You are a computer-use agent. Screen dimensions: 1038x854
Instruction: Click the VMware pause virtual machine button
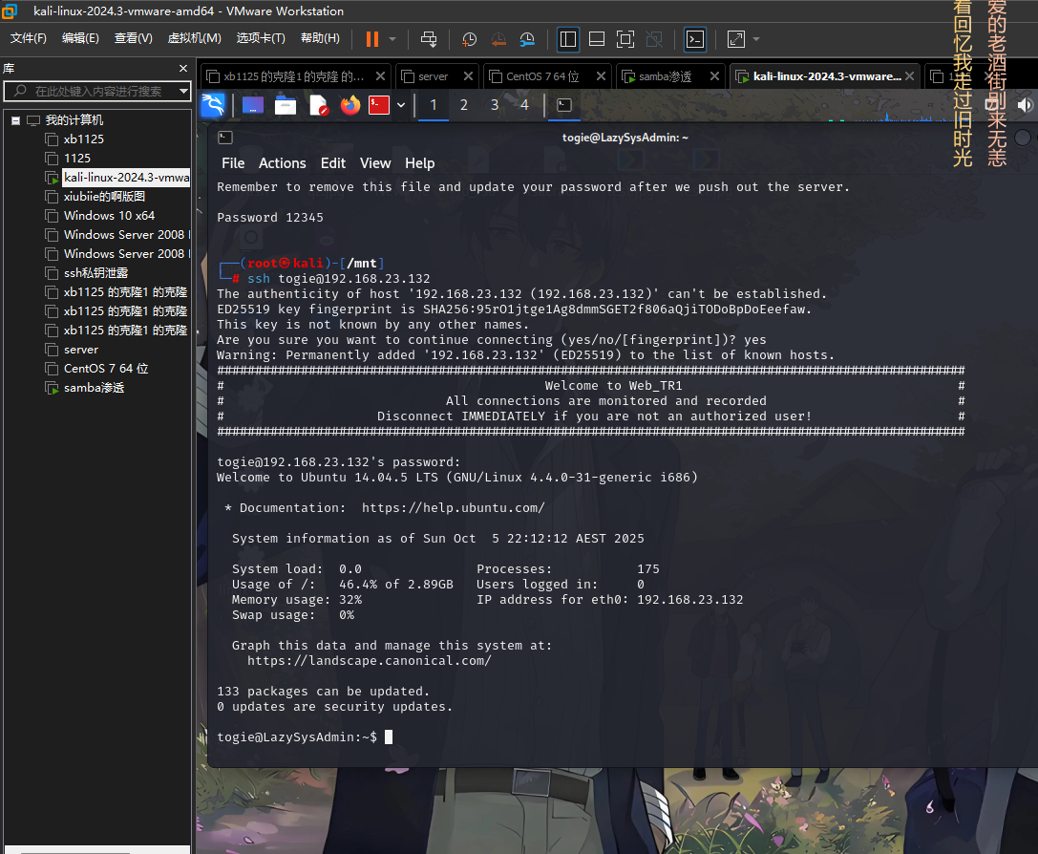372,39
